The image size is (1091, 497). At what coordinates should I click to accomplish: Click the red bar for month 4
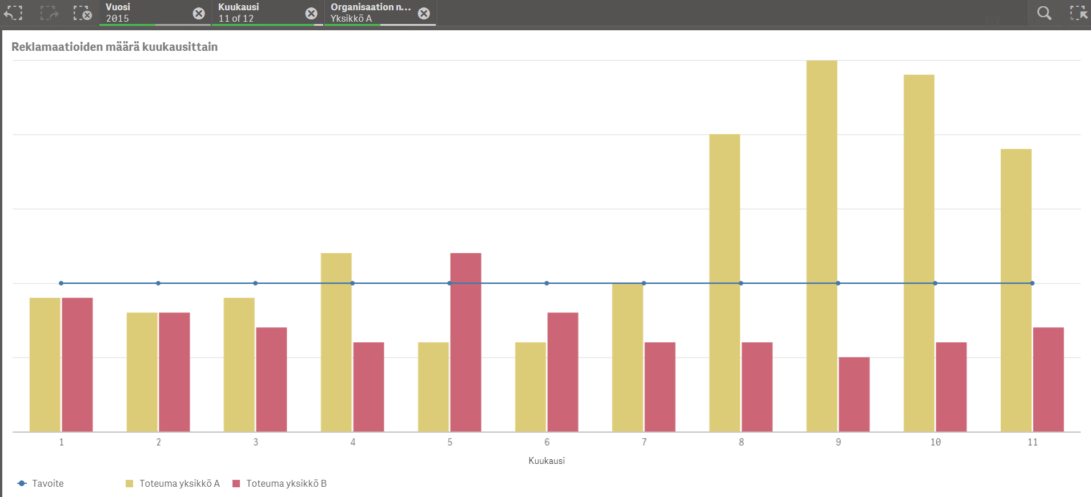368,387
